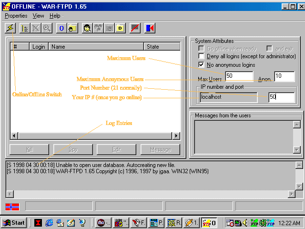
Task: Click the Edit button
Action: point(116,149)
